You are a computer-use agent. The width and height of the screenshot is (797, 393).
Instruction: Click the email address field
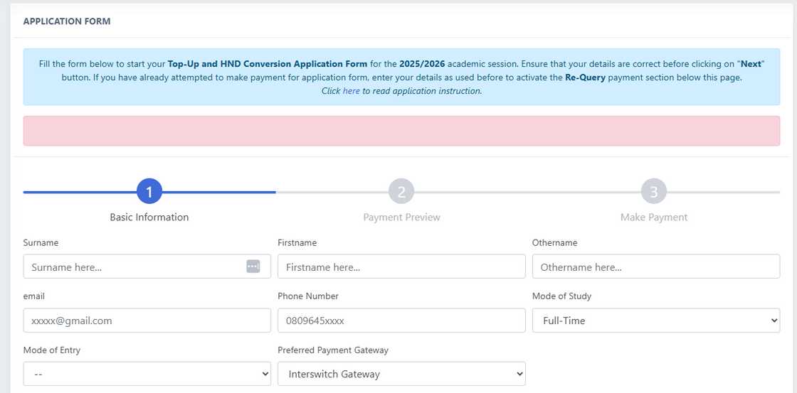(147, 321)
